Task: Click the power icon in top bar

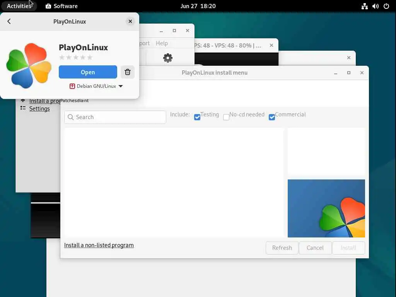Action: coord(386,6)
